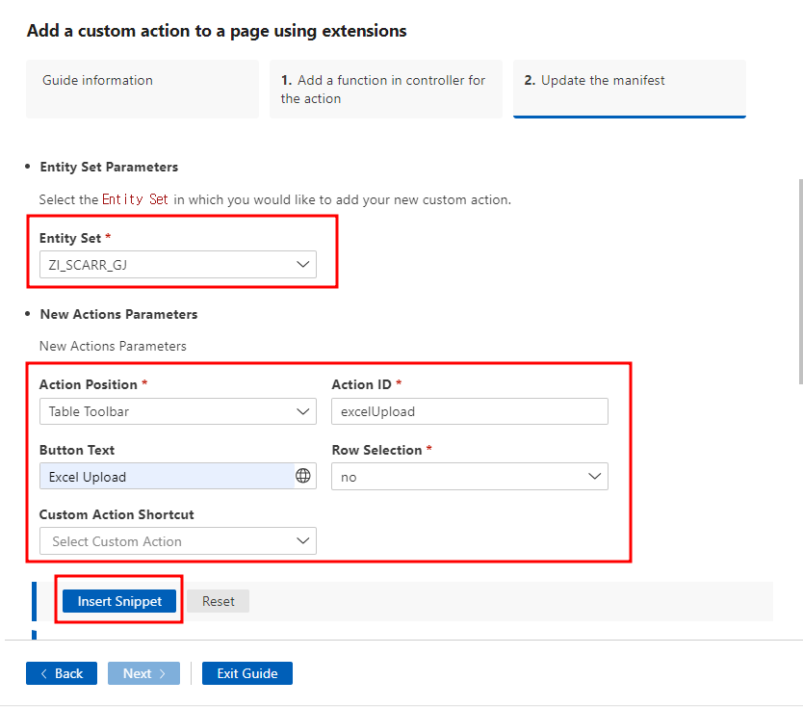Click the Row Selection field label
Image resolution: width=803 pixels, height=707 pixels.
point(376,450)
